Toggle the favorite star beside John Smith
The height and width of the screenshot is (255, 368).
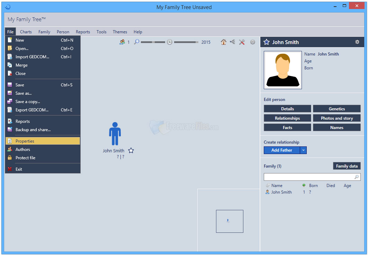point(131,150)
